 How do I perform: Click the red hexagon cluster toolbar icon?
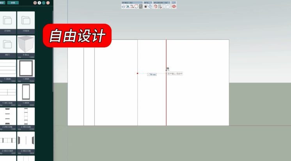174,7
